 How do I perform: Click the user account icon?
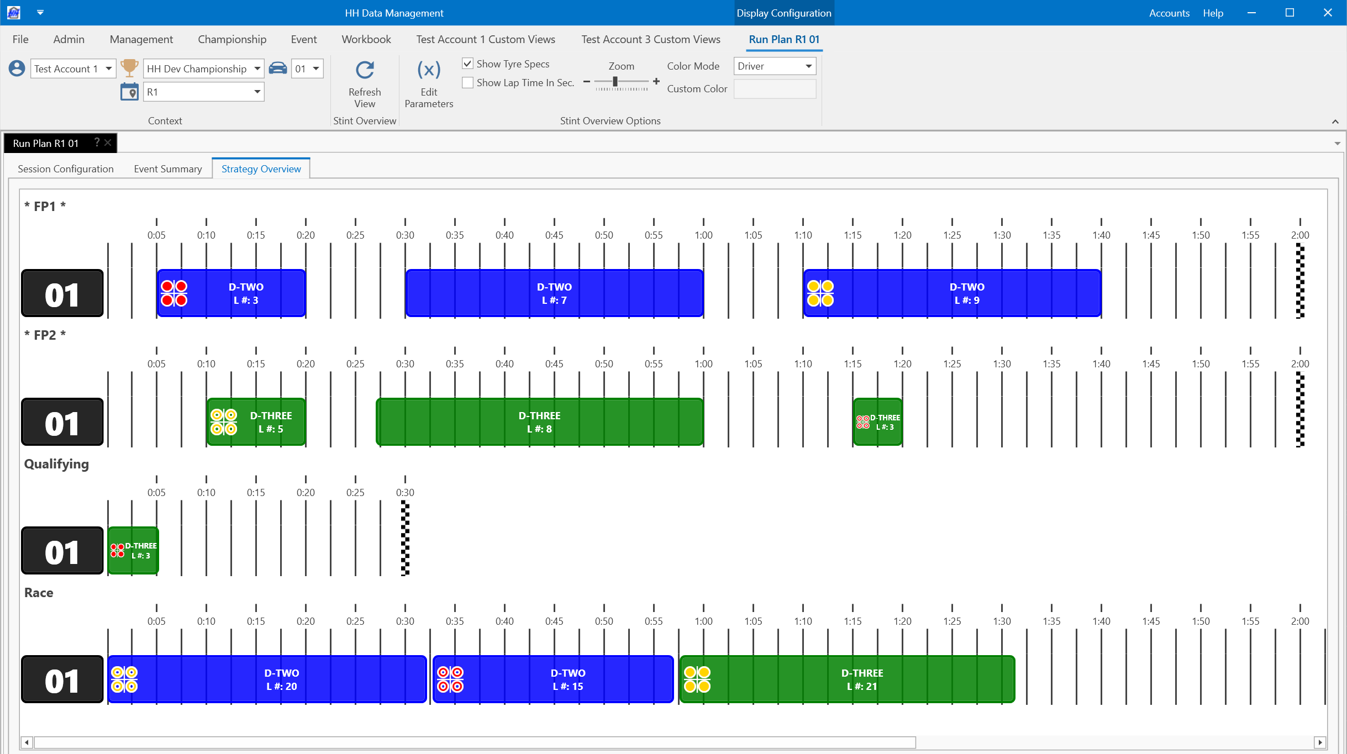click(17, 68)
